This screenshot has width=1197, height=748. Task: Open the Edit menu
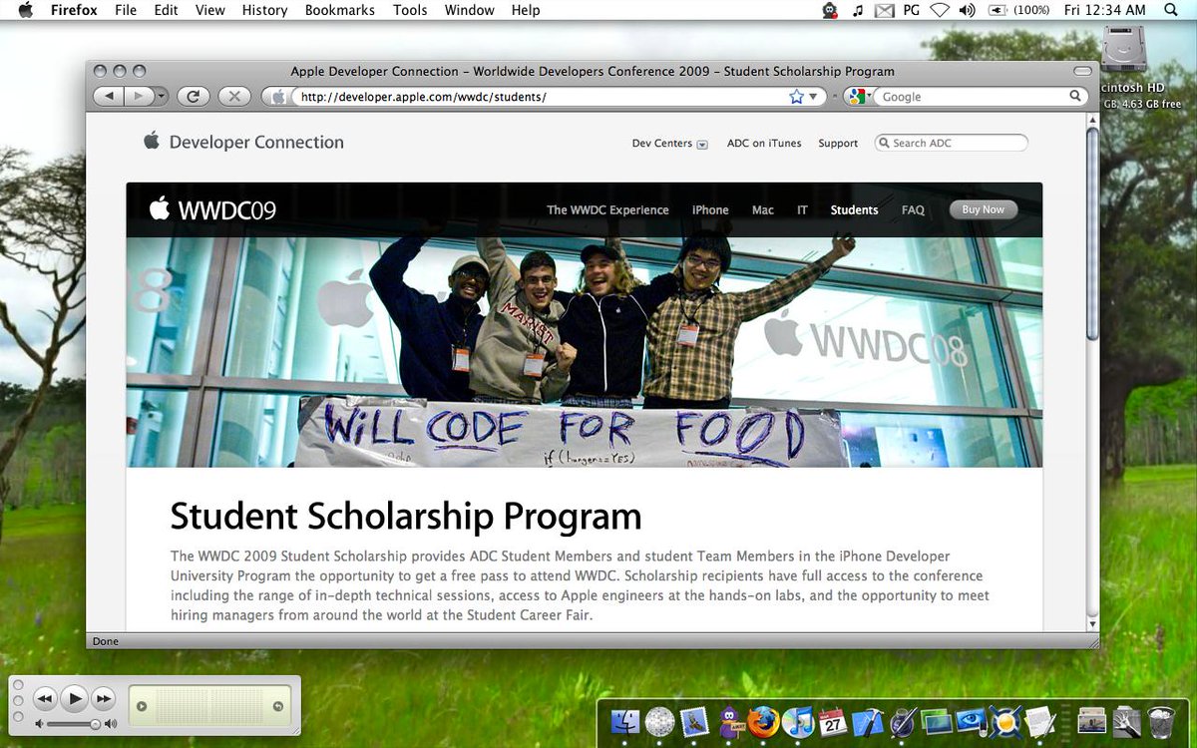click(x=166, y=10)
